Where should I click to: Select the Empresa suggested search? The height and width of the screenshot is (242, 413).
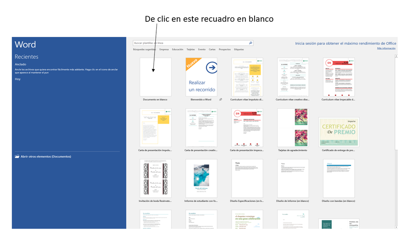[x=164, y=50]
